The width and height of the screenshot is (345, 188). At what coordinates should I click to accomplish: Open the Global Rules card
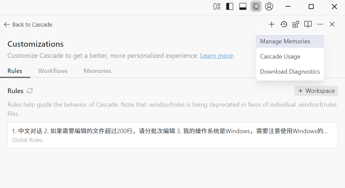tap(172, 135)
